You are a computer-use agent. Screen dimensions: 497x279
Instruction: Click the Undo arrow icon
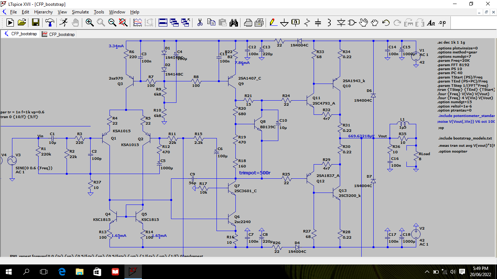[386, 23]
